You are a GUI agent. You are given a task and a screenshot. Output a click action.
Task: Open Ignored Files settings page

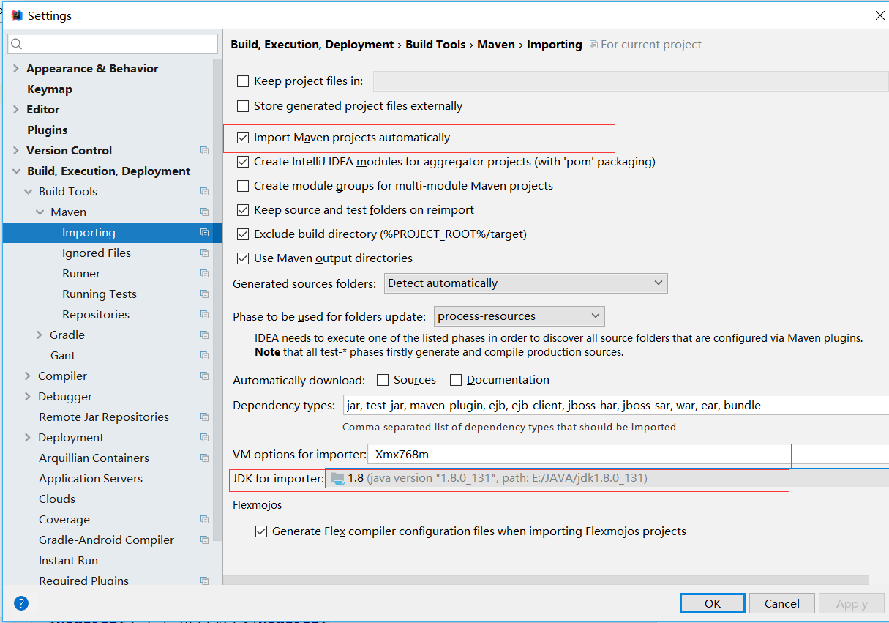coord(97,253)
